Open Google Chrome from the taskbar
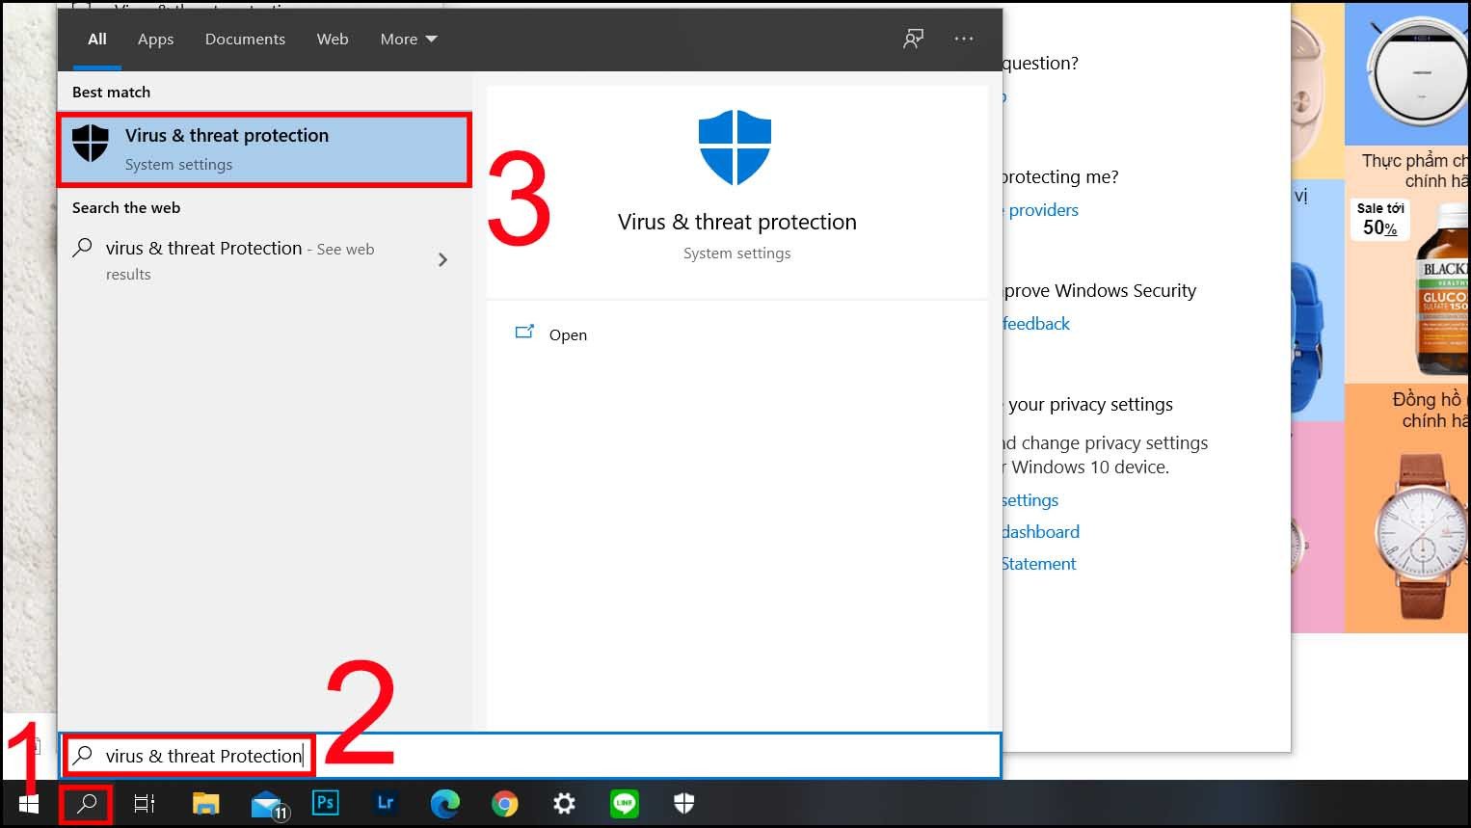The height and width of the screenshot is (828, 1471). tap(504, 803)
